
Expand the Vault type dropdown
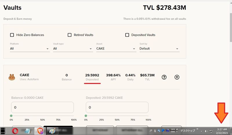tap(72, 49)
